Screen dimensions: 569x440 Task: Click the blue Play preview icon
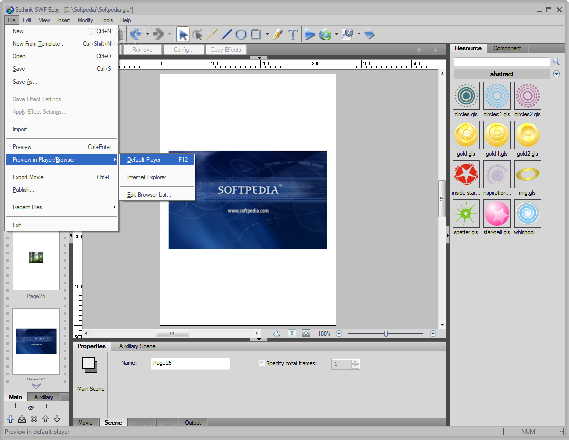310,34
